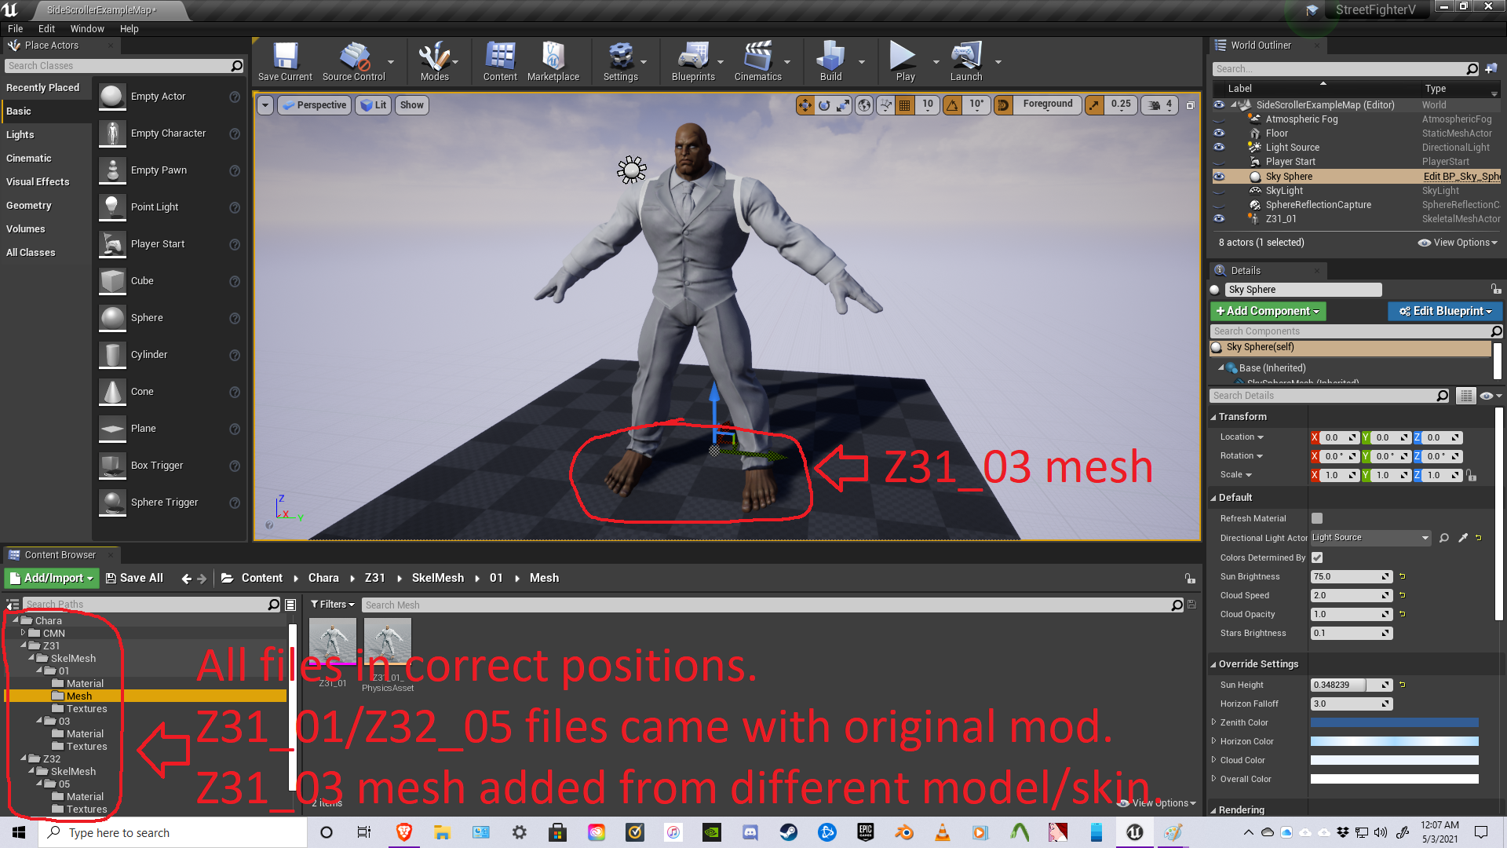Toggle visibility of Sky Sphere actor

pos(1219,177)
